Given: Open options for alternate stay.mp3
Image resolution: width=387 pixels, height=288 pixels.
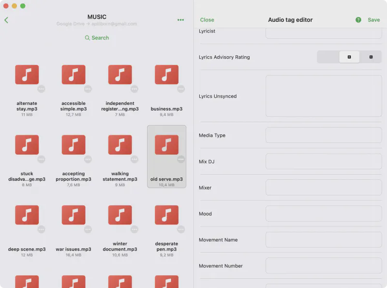Looking at the screenshot, I should 42,89.
